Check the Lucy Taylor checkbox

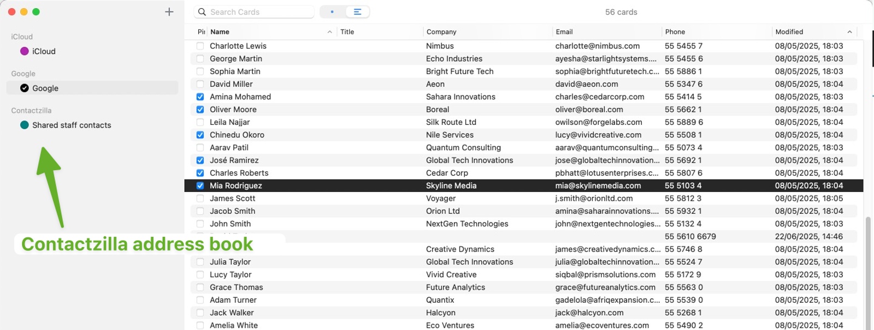tap(200, 274)
